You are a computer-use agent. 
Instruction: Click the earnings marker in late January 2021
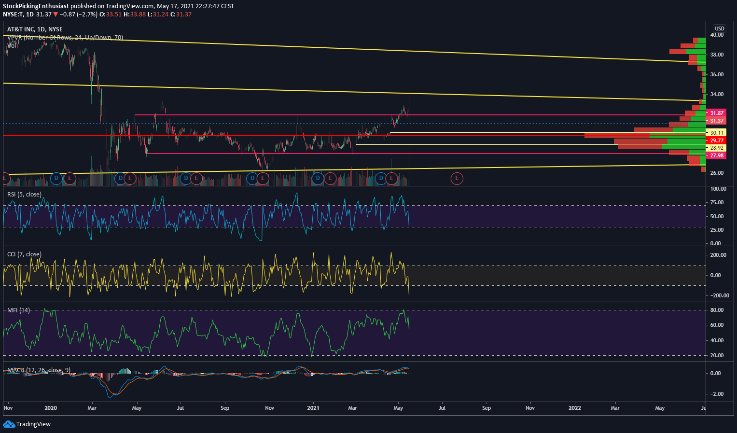[x=330, y=179]
